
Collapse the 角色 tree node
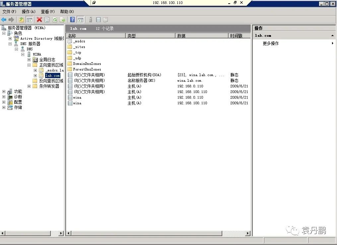pos(4,33)
